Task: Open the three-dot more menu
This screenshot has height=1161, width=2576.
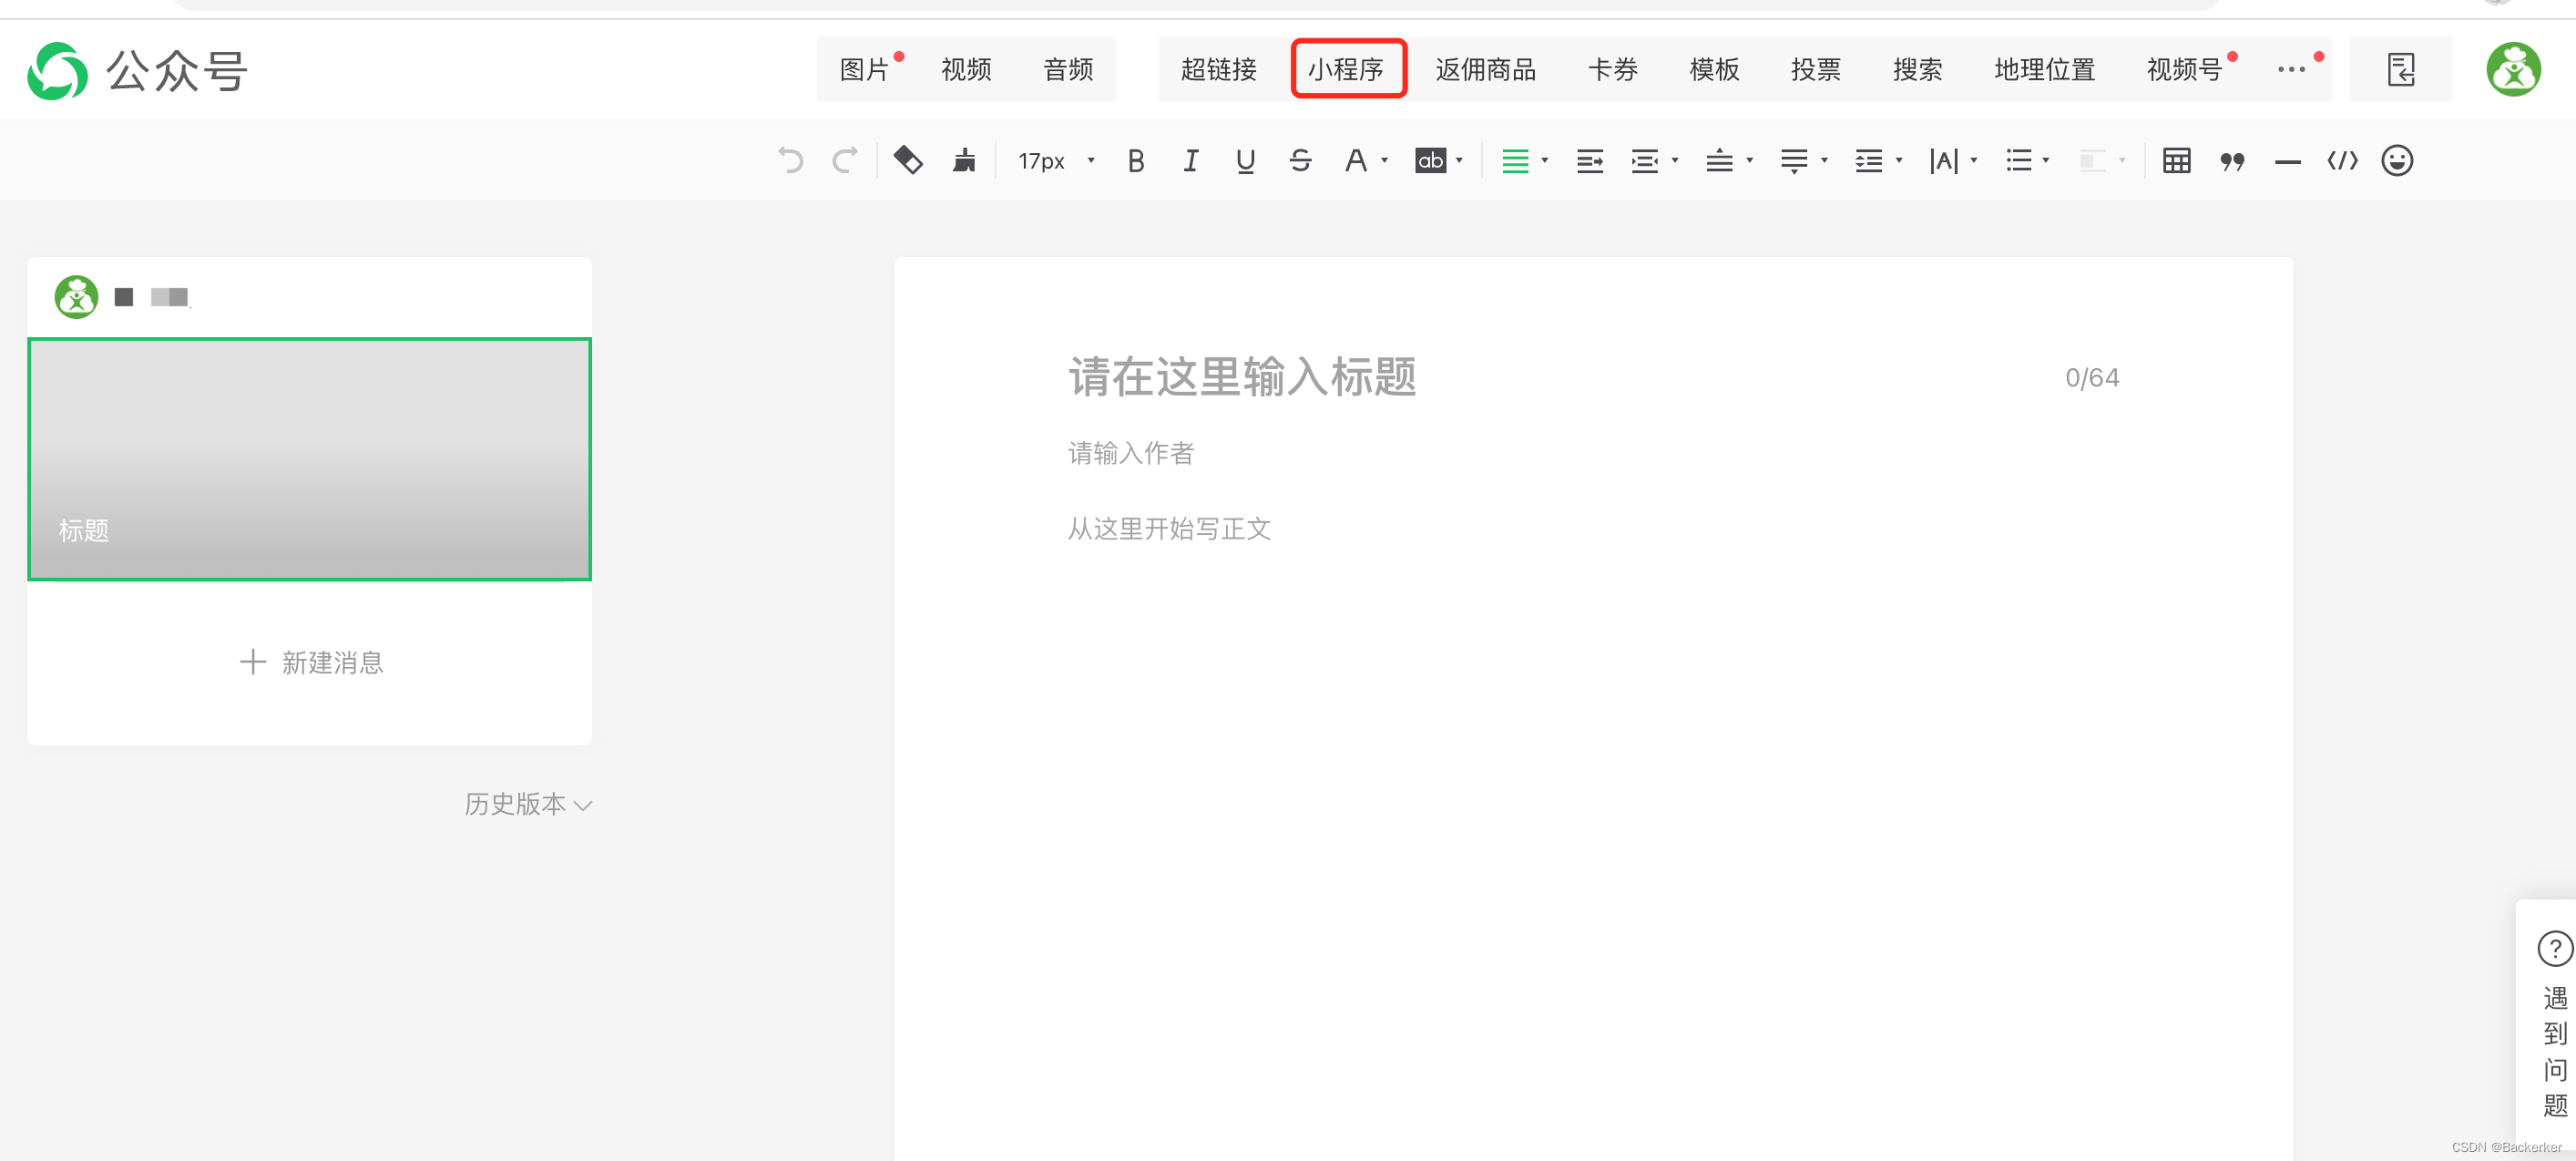Action: click(2290, 69)
